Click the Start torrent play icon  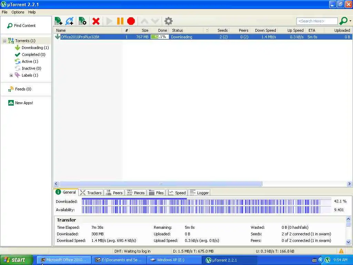click(109, 21)
